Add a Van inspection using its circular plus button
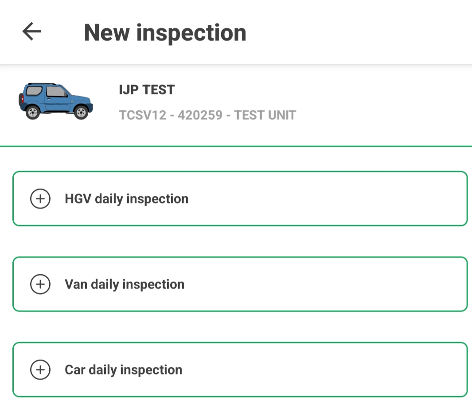The image size is (472, 405). [x=40, y=284]
